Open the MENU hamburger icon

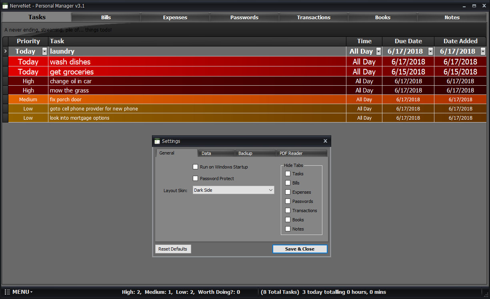click(8, 292)
